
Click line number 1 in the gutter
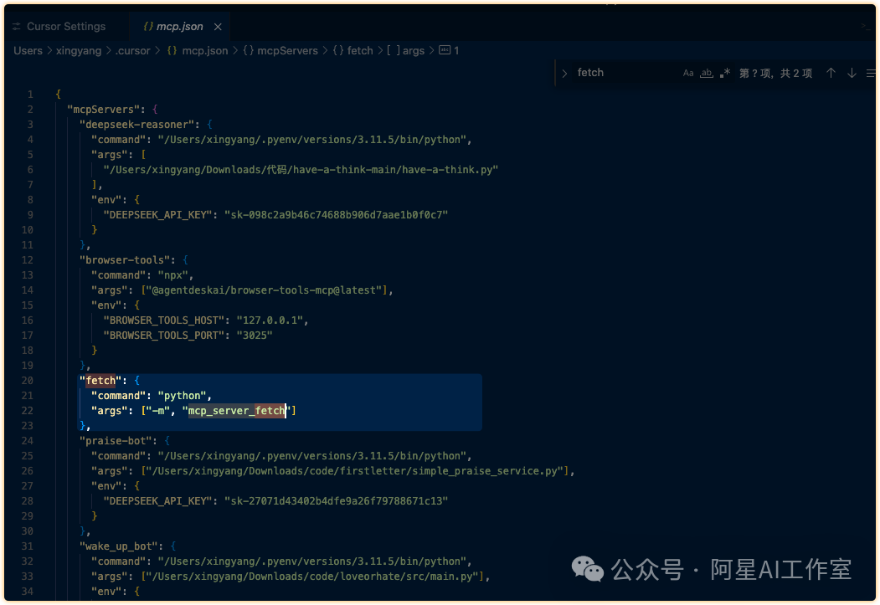point(30,95)
